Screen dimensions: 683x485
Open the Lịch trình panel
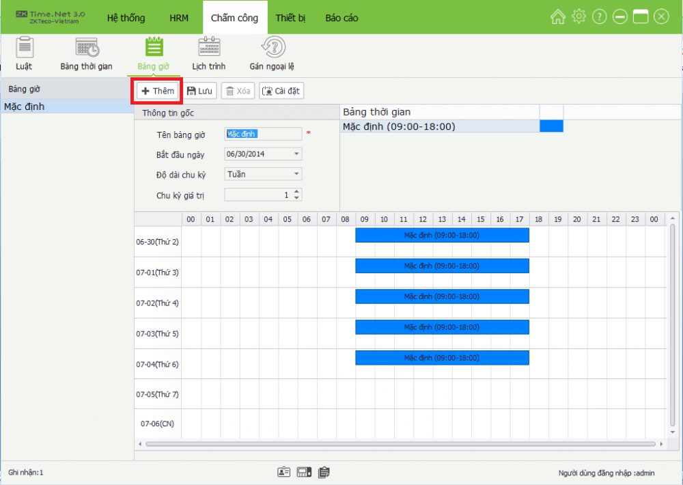208,53
